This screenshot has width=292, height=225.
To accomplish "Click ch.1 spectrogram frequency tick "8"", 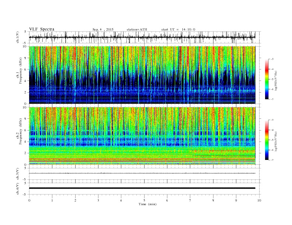I will click(x=26, y=58).
